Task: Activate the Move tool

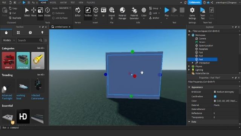Action: (34, 12)
